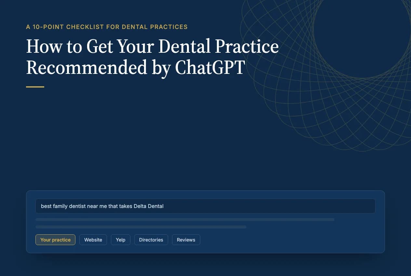Select the 'Your practice' chip

click(x=55, y=240)
